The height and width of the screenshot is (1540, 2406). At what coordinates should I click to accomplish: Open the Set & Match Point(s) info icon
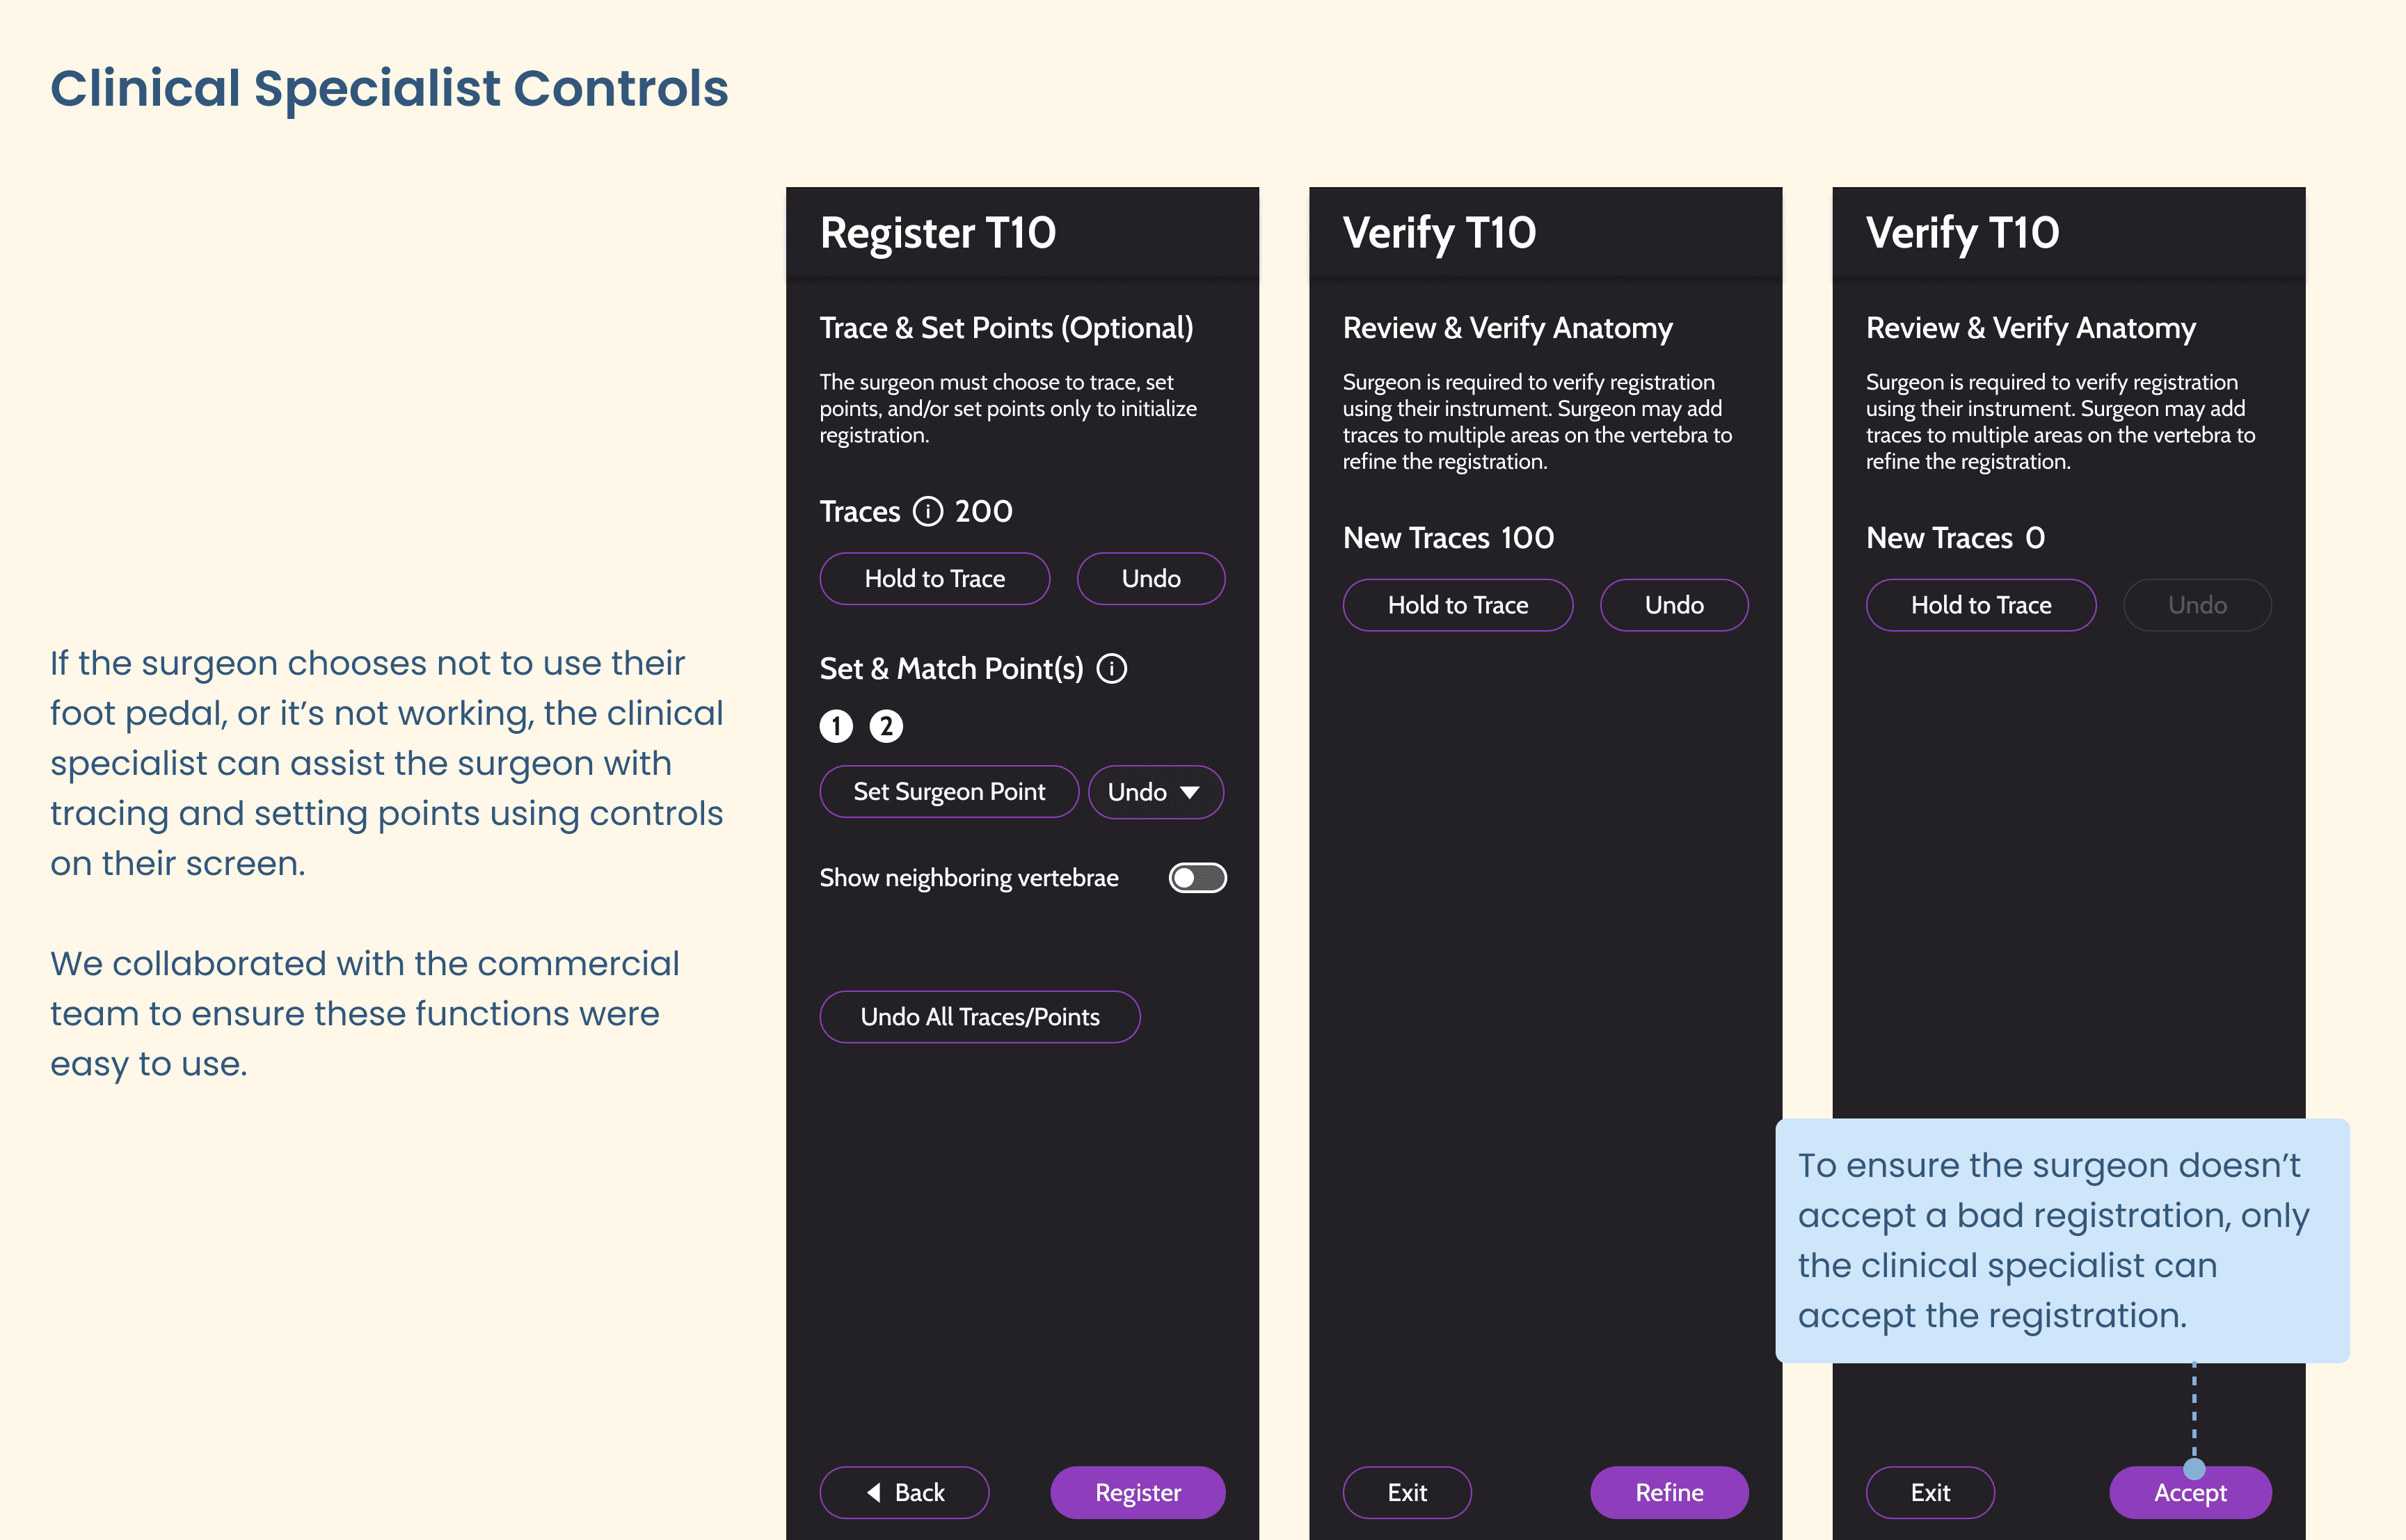pos(1112,669)
